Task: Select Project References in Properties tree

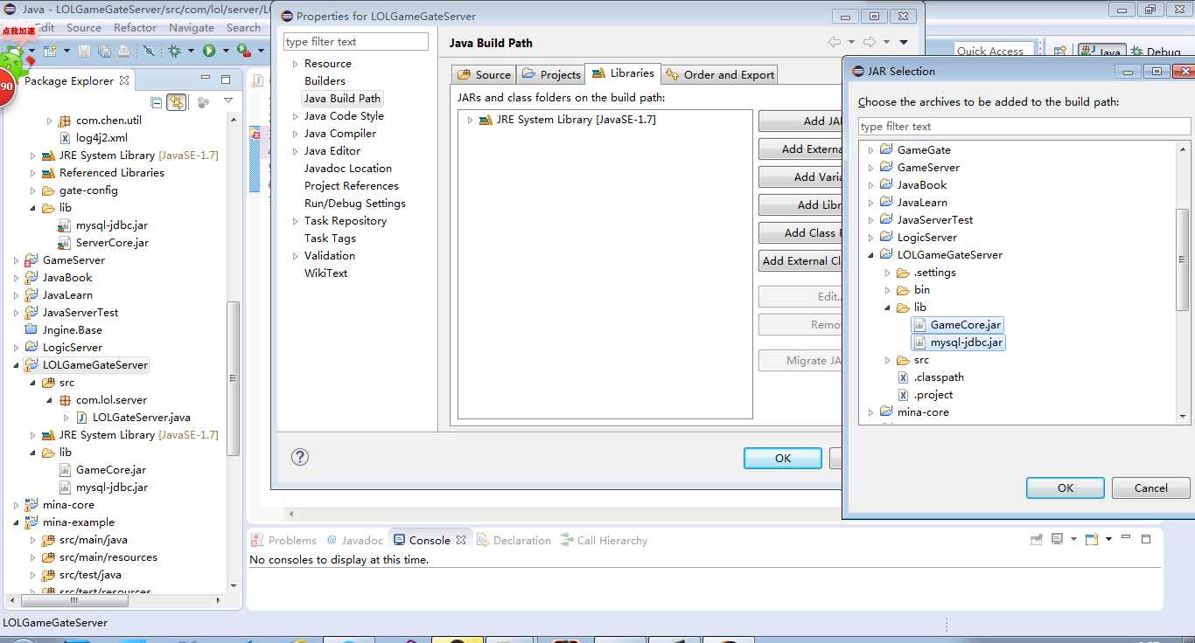Action: point(352,186)
